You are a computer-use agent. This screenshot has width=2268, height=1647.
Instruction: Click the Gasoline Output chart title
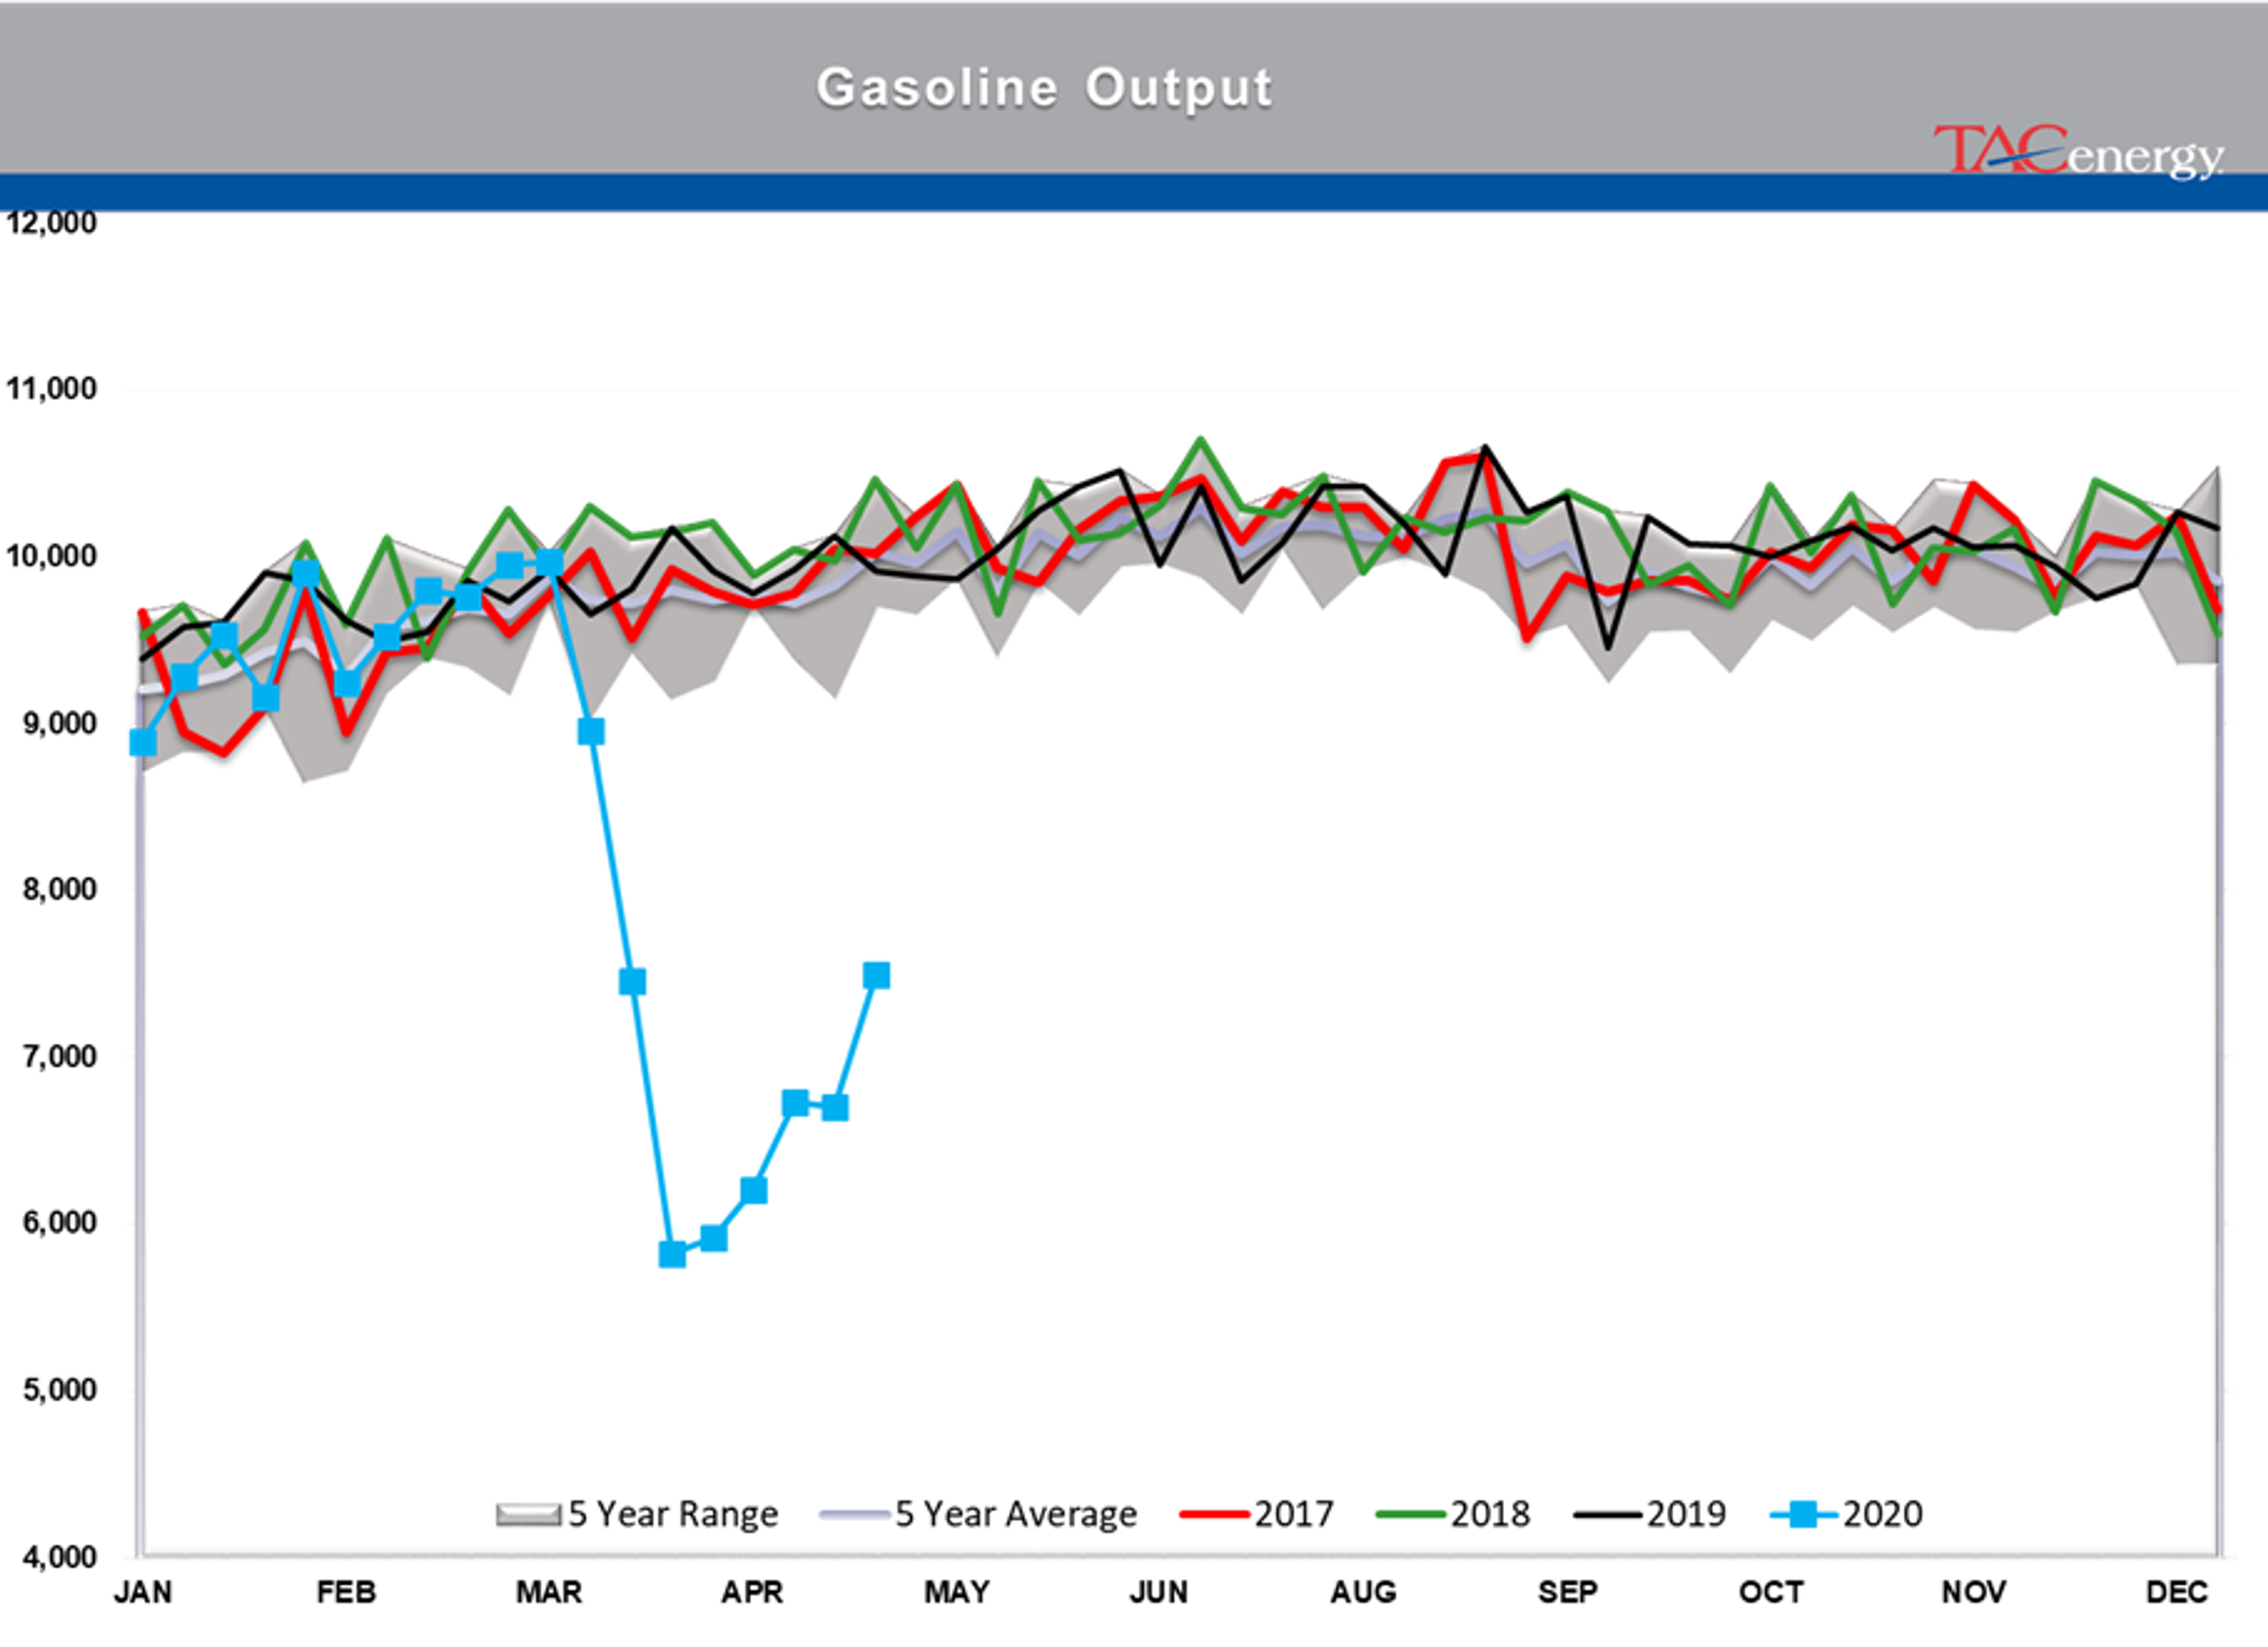[1044, 88]
